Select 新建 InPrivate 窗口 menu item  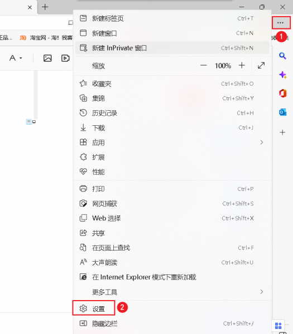click(172, 48)
